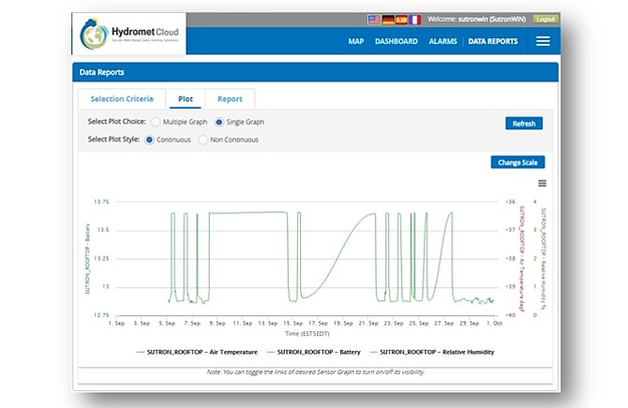The width and height of the screenshot is (628, 408).
Task: Navigate to ALARMS
Action: tap(443, 41)
